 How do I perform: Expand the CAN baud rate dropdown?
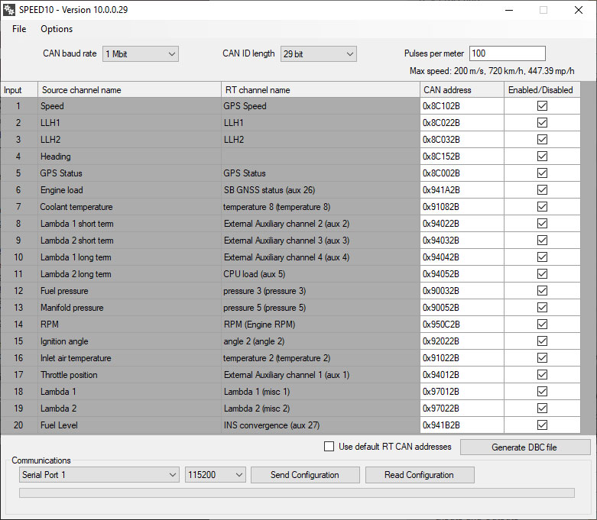click(x=140, y=53)
